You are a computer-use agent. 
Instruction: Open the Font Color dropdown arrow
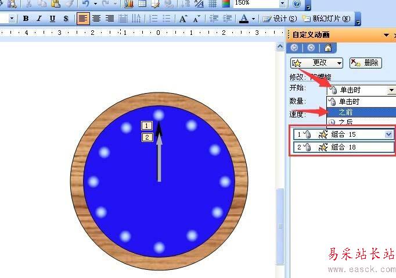point(253,19)
